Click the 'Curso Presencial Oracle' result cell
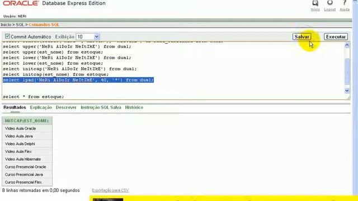 point(27,167)
